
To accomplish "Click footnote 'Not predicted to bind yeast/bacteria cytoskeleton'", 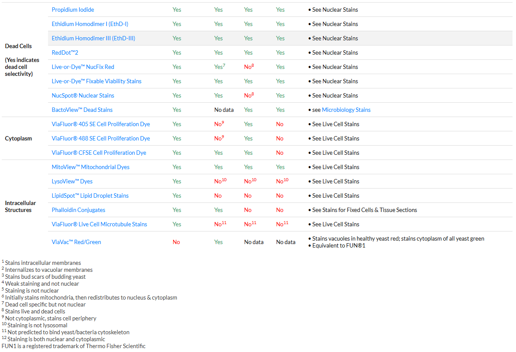I will 68,332.
